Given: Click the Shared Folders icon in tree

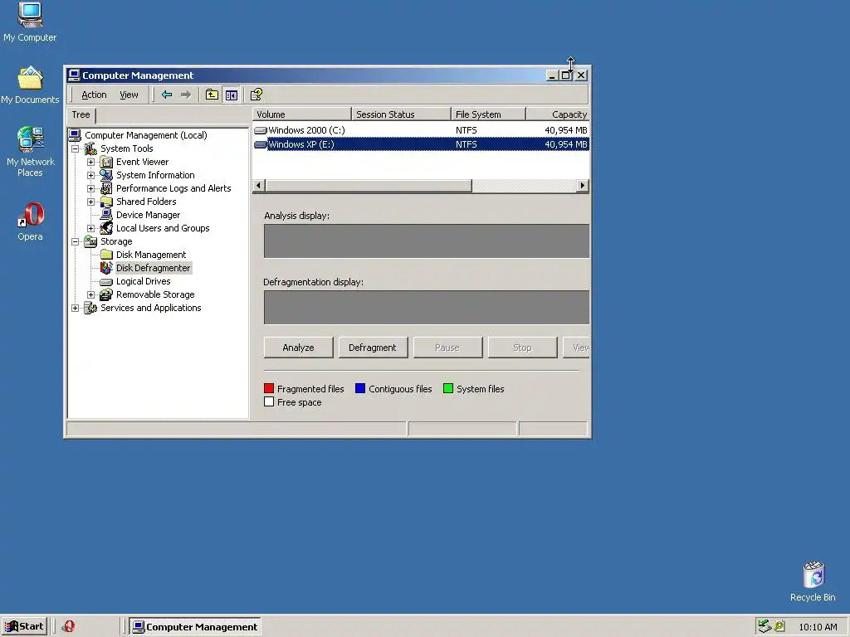Looking at the screenshot, I should (x=107, y=202).
